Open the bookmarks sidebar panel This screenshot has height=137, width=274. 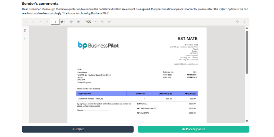tap(25, 38)
